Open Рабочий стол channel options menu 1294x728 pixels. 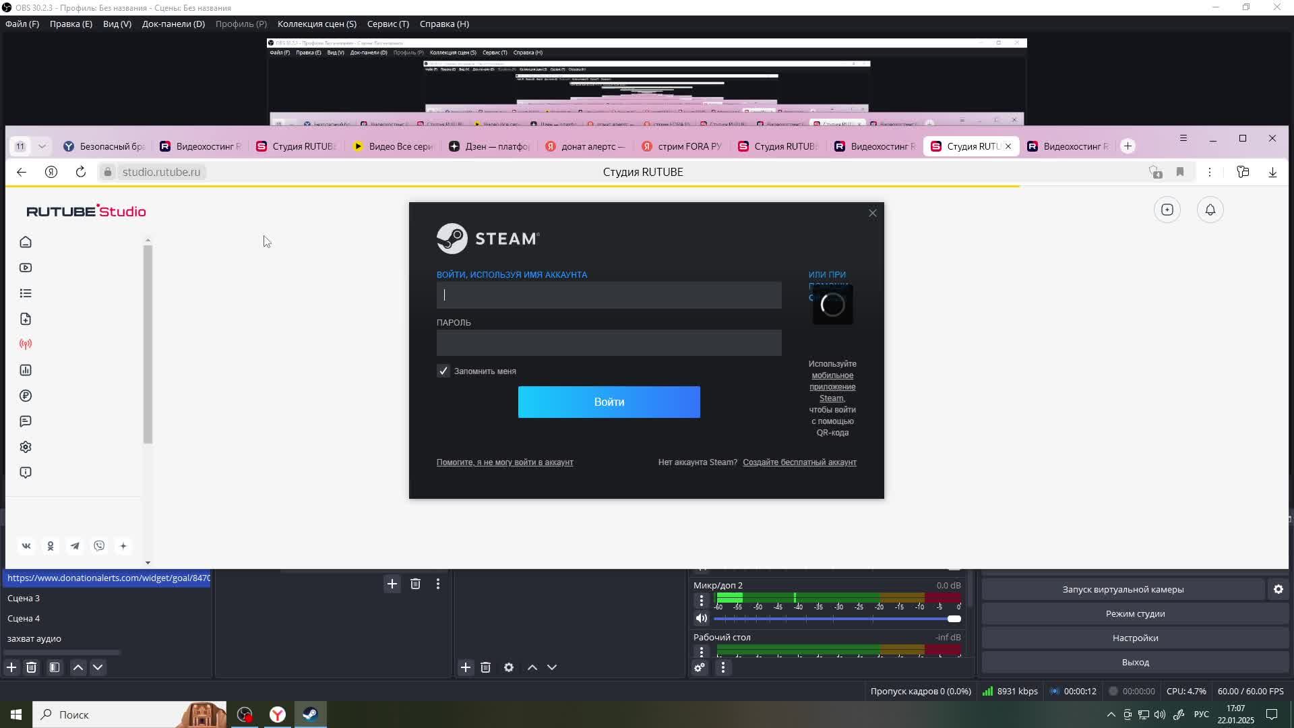point(702,652)
